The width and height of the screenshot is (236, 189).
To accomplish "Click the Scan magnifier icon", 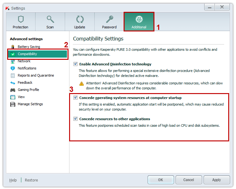I will (x=50, y=19).
